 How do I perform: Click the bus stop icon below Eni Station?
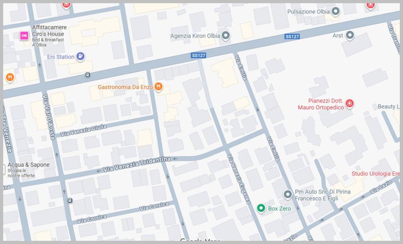(88, 75)
